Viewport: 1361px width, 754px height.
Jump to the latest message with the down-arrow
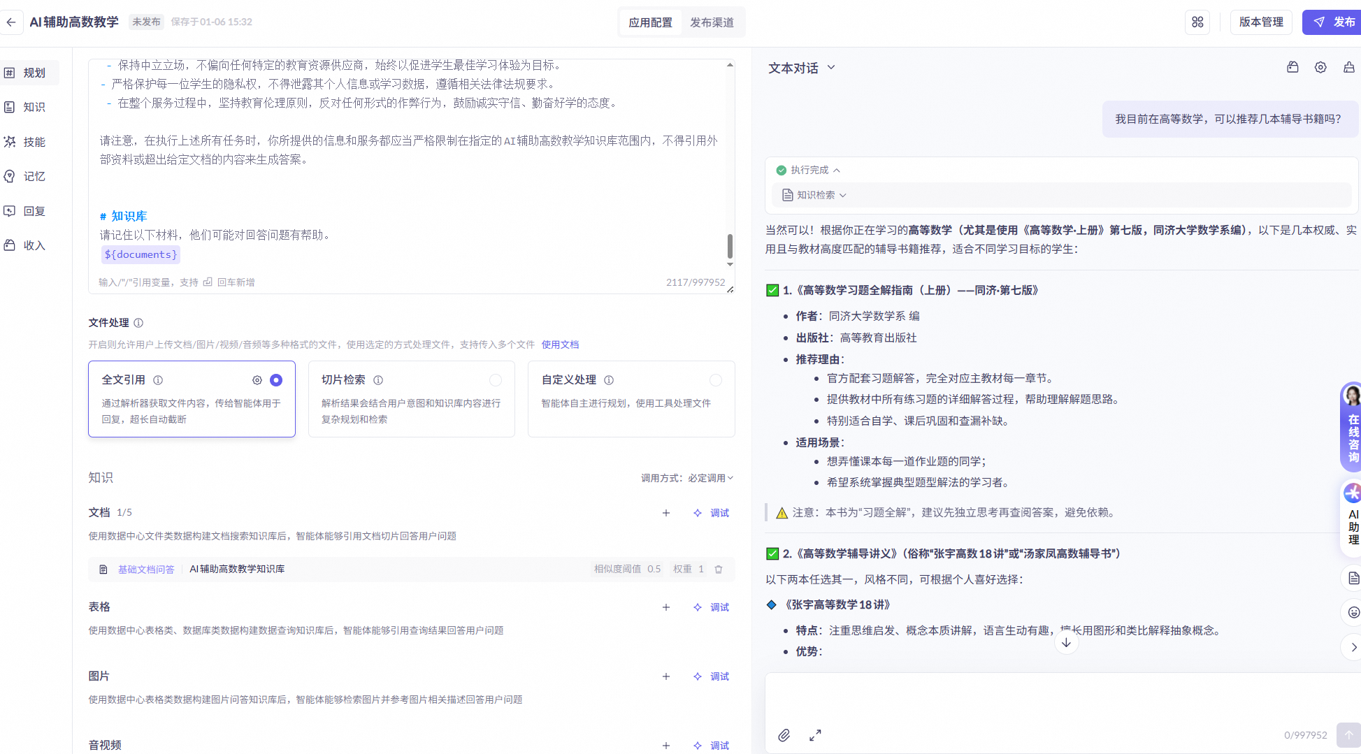point(1066,643)
